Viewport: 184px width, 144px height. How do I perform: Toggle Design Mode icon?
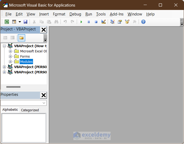click(x=104, y=22)
